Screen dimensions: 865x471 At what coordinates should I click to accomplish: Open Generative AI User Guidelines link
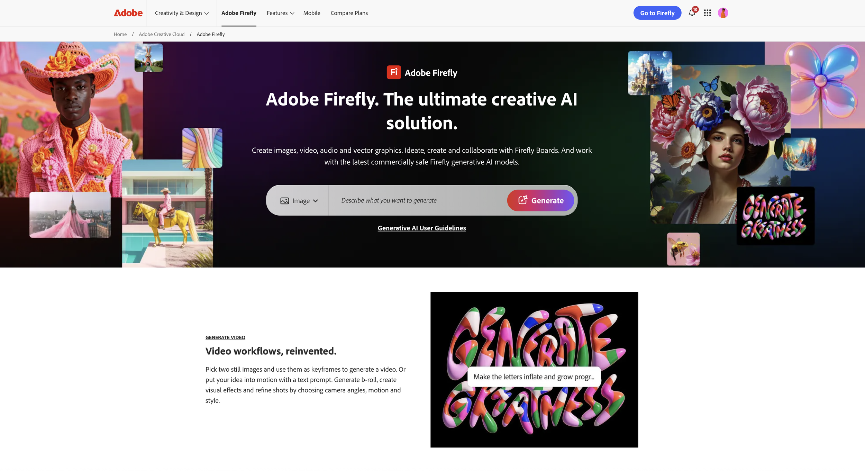click(421, 228)
